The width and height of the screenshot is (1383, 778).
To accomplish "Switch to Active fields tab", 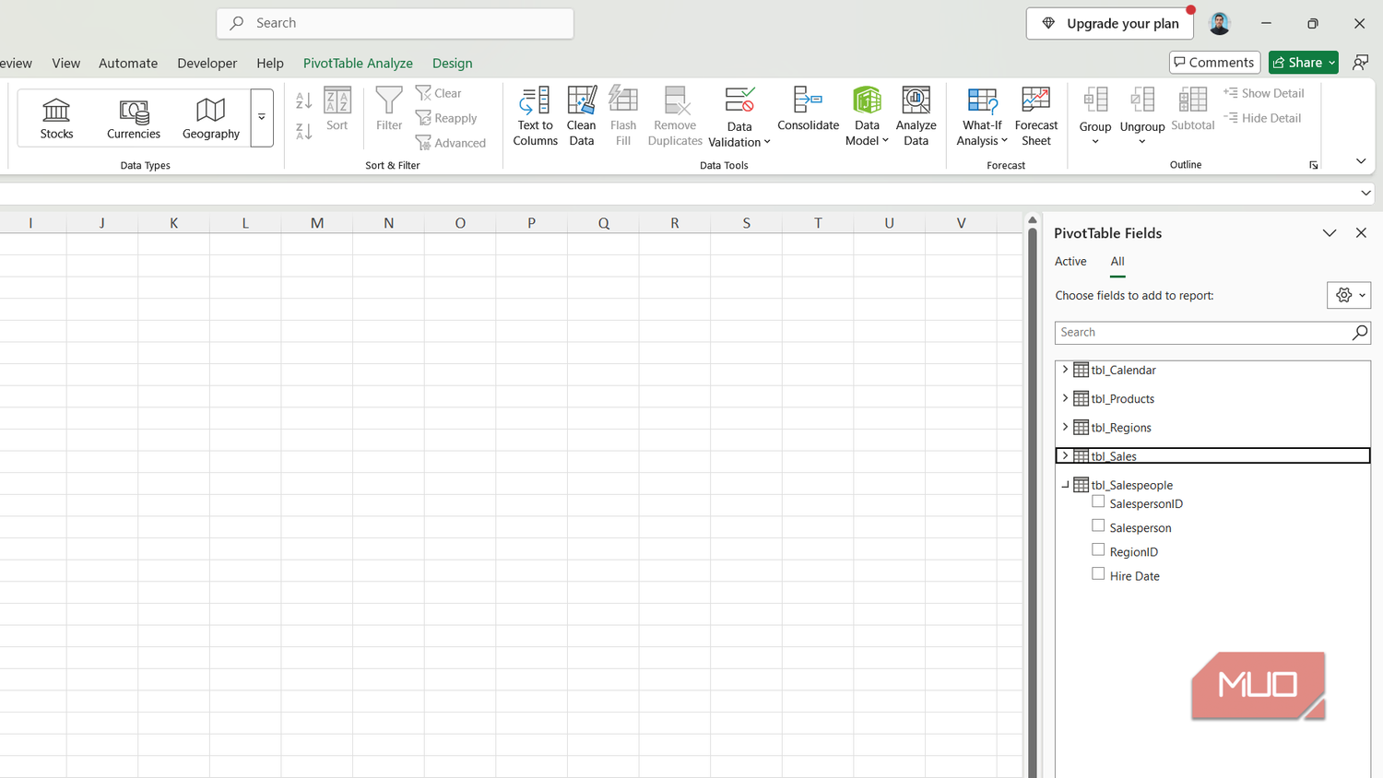I will point(1070,262).
